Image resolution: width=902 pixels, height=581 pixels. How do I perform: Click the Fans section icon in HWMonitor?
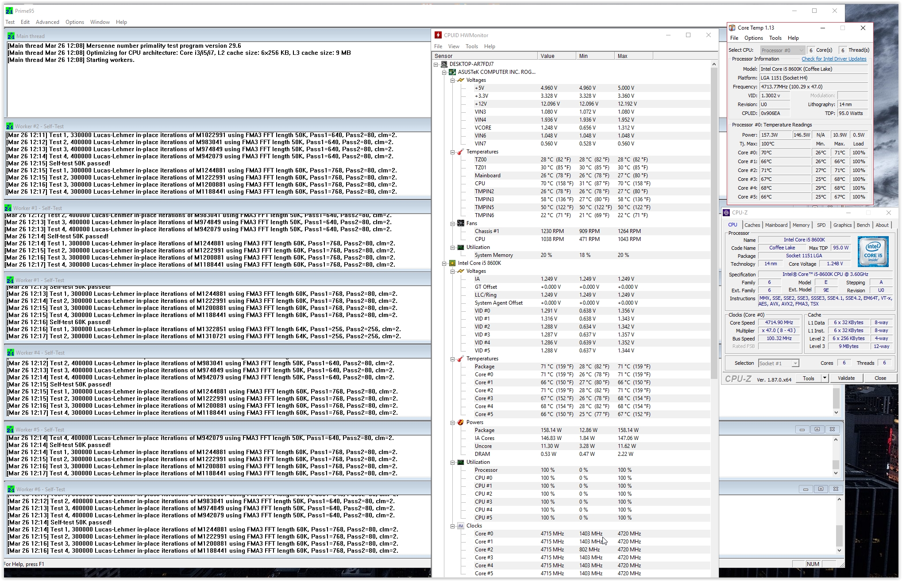pyautogui.click(x=461, y=223)
